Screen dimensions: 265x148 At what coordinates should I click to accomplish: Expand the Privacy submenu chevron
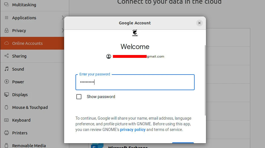coord(62,30)
